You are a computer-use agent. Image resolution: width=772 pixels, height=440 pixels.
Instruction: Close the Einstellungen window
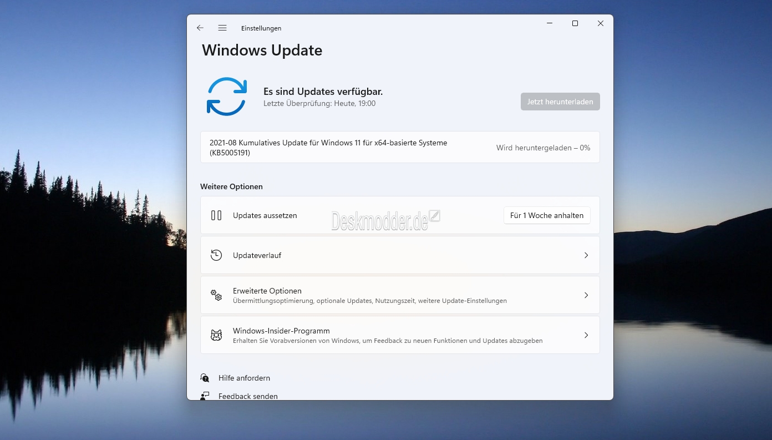pyautogui.click(x=601, y=23)
